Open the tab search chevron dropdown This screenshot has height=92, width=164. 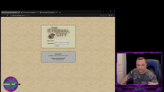(103, 11)
